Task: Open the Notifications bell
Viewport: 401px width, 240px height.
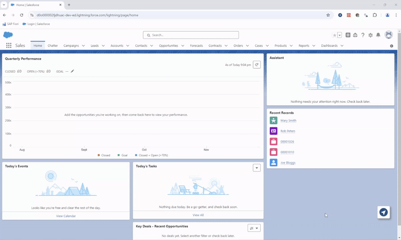Action: (x=378, y=35)
